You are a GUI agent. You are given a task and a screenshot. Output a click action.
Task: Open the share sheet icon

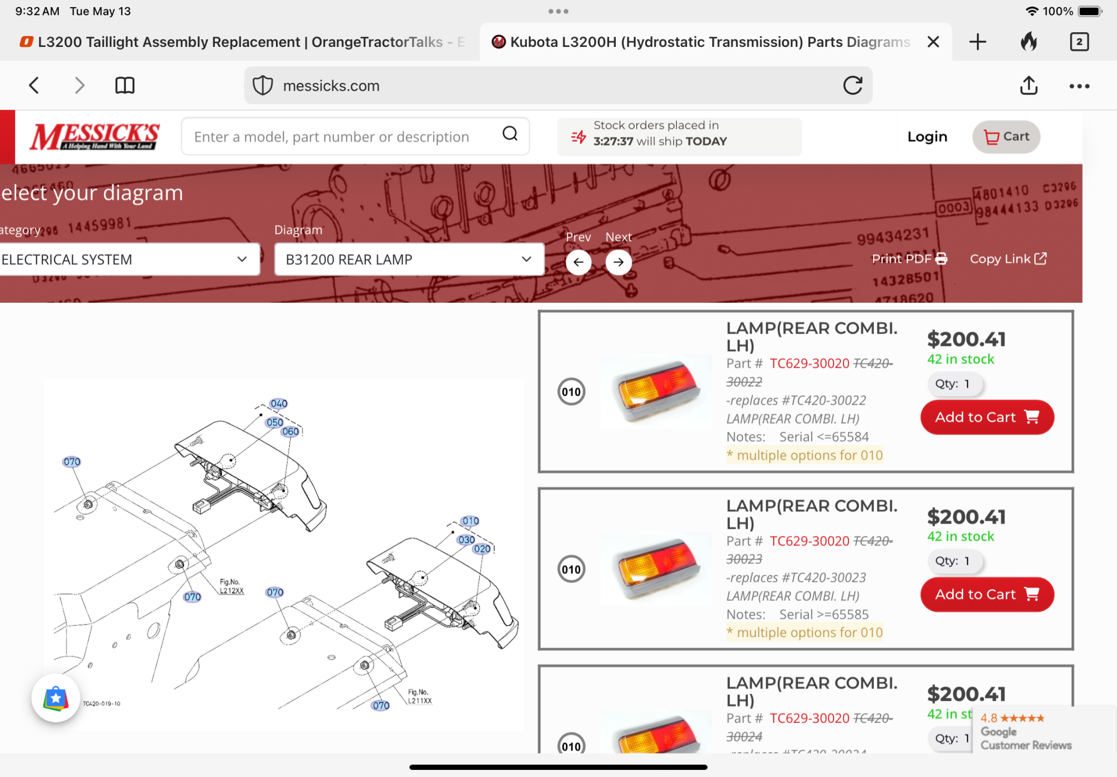[1029, 86]
